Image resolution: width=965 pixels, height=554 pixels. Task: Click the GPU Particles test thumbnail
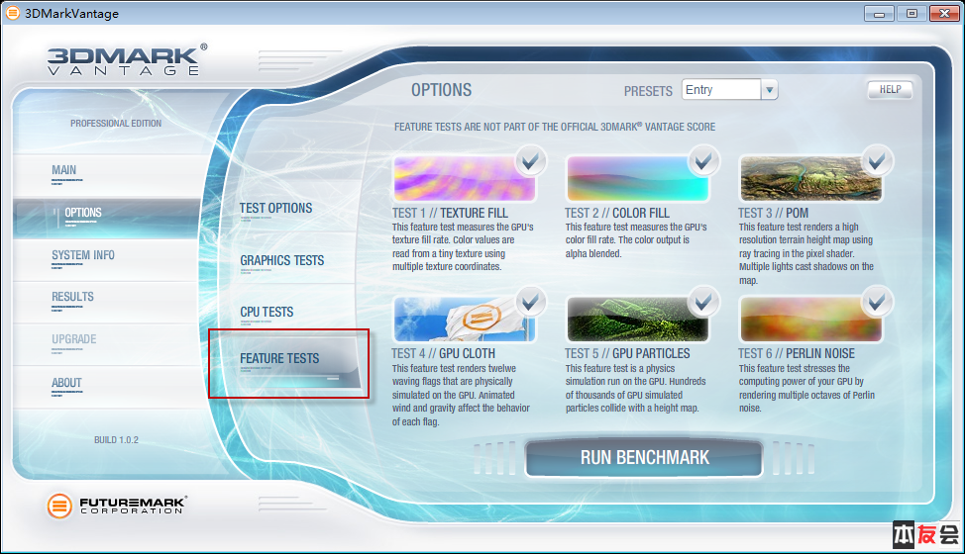[x=638, y=319]
